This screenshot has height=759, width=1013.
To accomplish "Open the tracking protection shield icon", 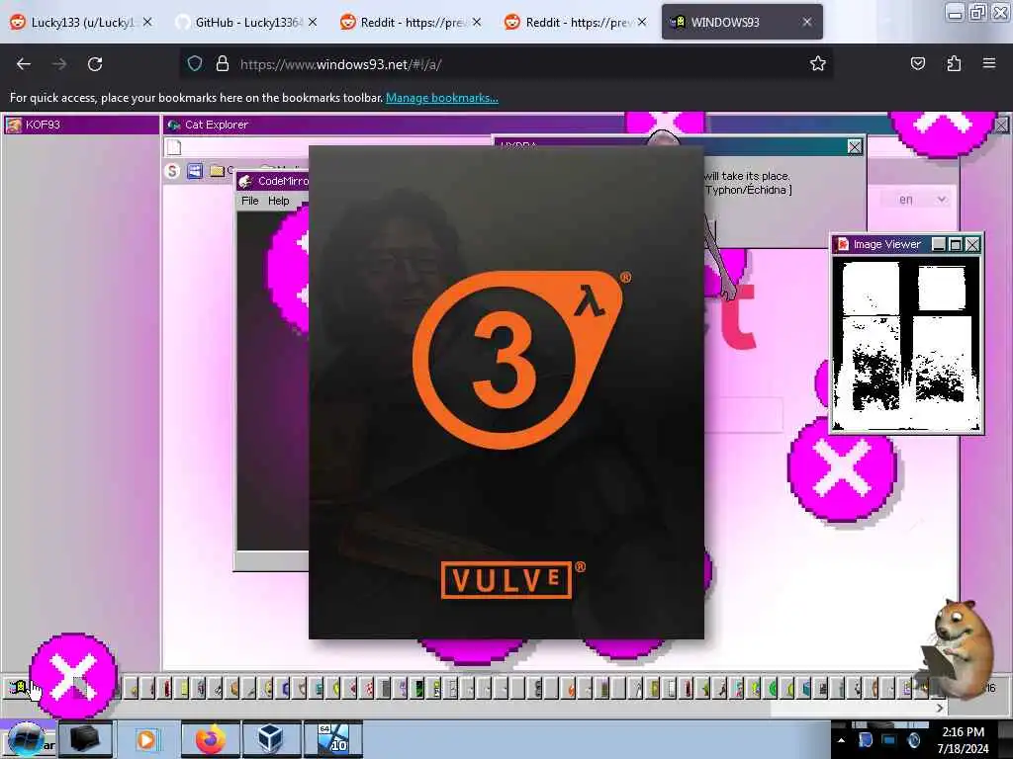I will tap(195, 64).
